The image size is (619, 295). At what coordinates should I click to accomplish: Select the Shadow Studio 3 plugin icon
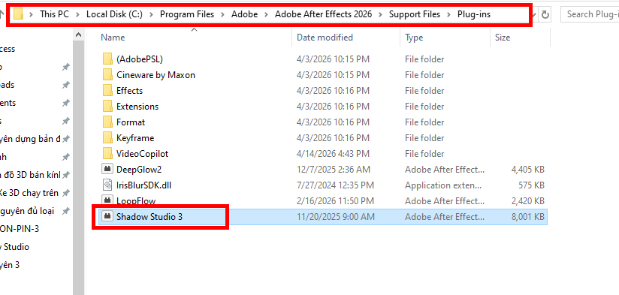click(107, 216)
